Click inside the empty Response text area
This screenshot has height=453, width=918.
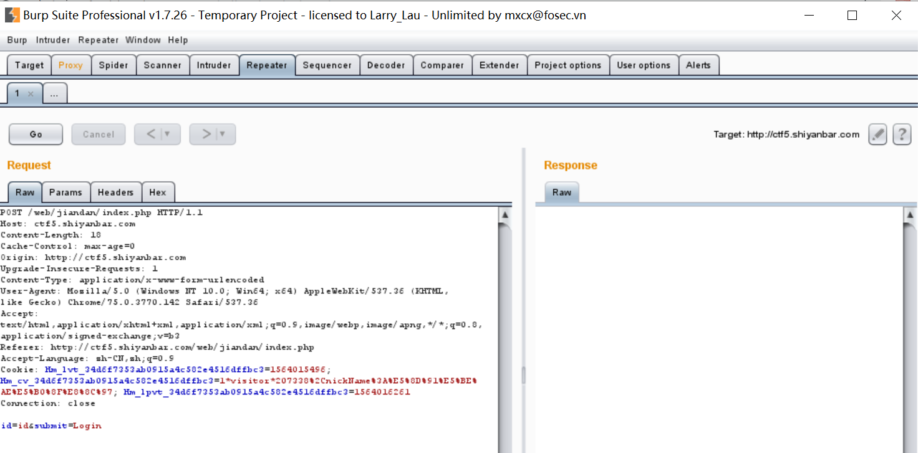(718, 330)
